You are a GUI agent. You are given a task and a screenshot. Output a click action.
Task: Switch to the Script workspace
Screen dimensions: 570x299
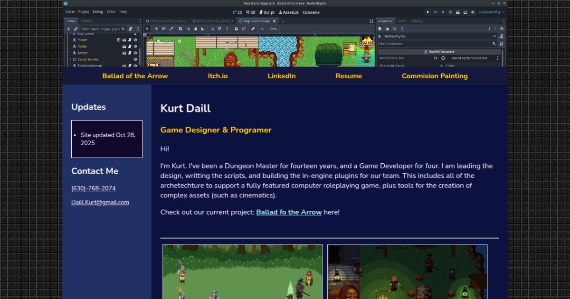point(267,12)
